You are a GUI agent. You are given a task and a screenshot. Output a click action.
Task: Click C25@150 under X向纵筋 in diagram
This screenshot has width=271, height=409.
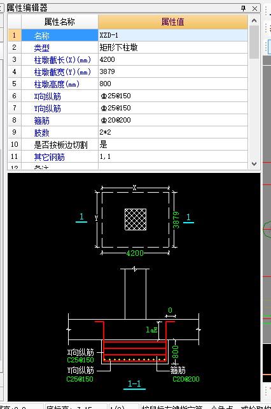pos(80,360)
